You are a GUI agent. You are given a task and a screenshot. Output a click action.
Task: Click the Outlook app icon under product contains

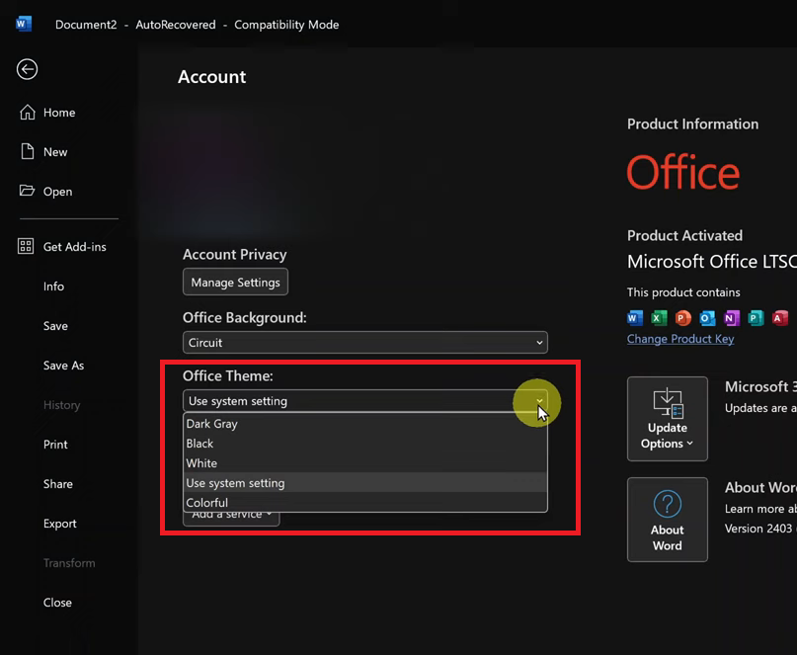tap(707, 318)
